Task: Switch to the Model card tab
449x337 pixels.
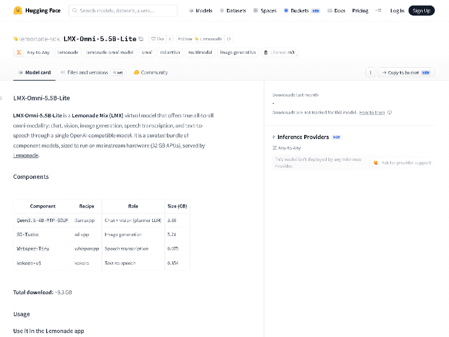Action: click(34, 72)
